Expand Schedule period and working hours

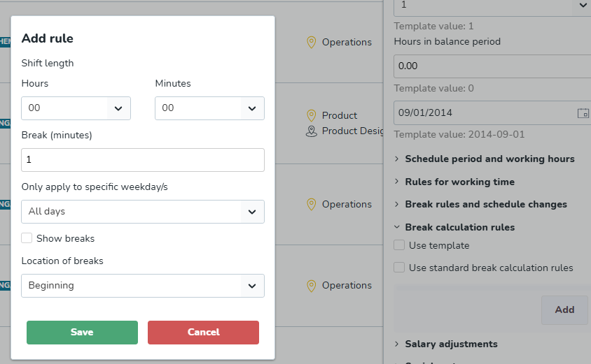[489, 159]
